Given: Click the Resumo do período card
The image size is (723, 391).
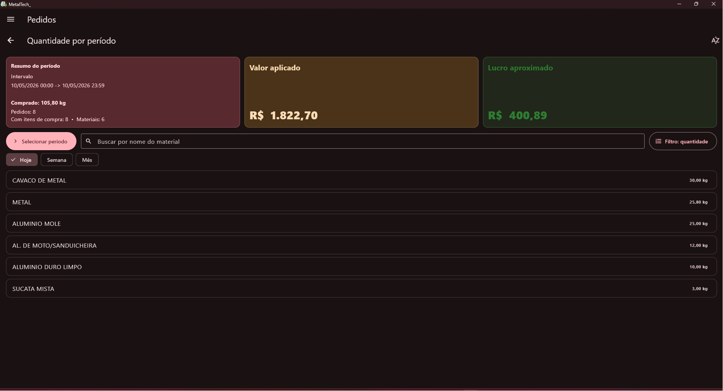Looking at the screenshot, I should [123, 92].
